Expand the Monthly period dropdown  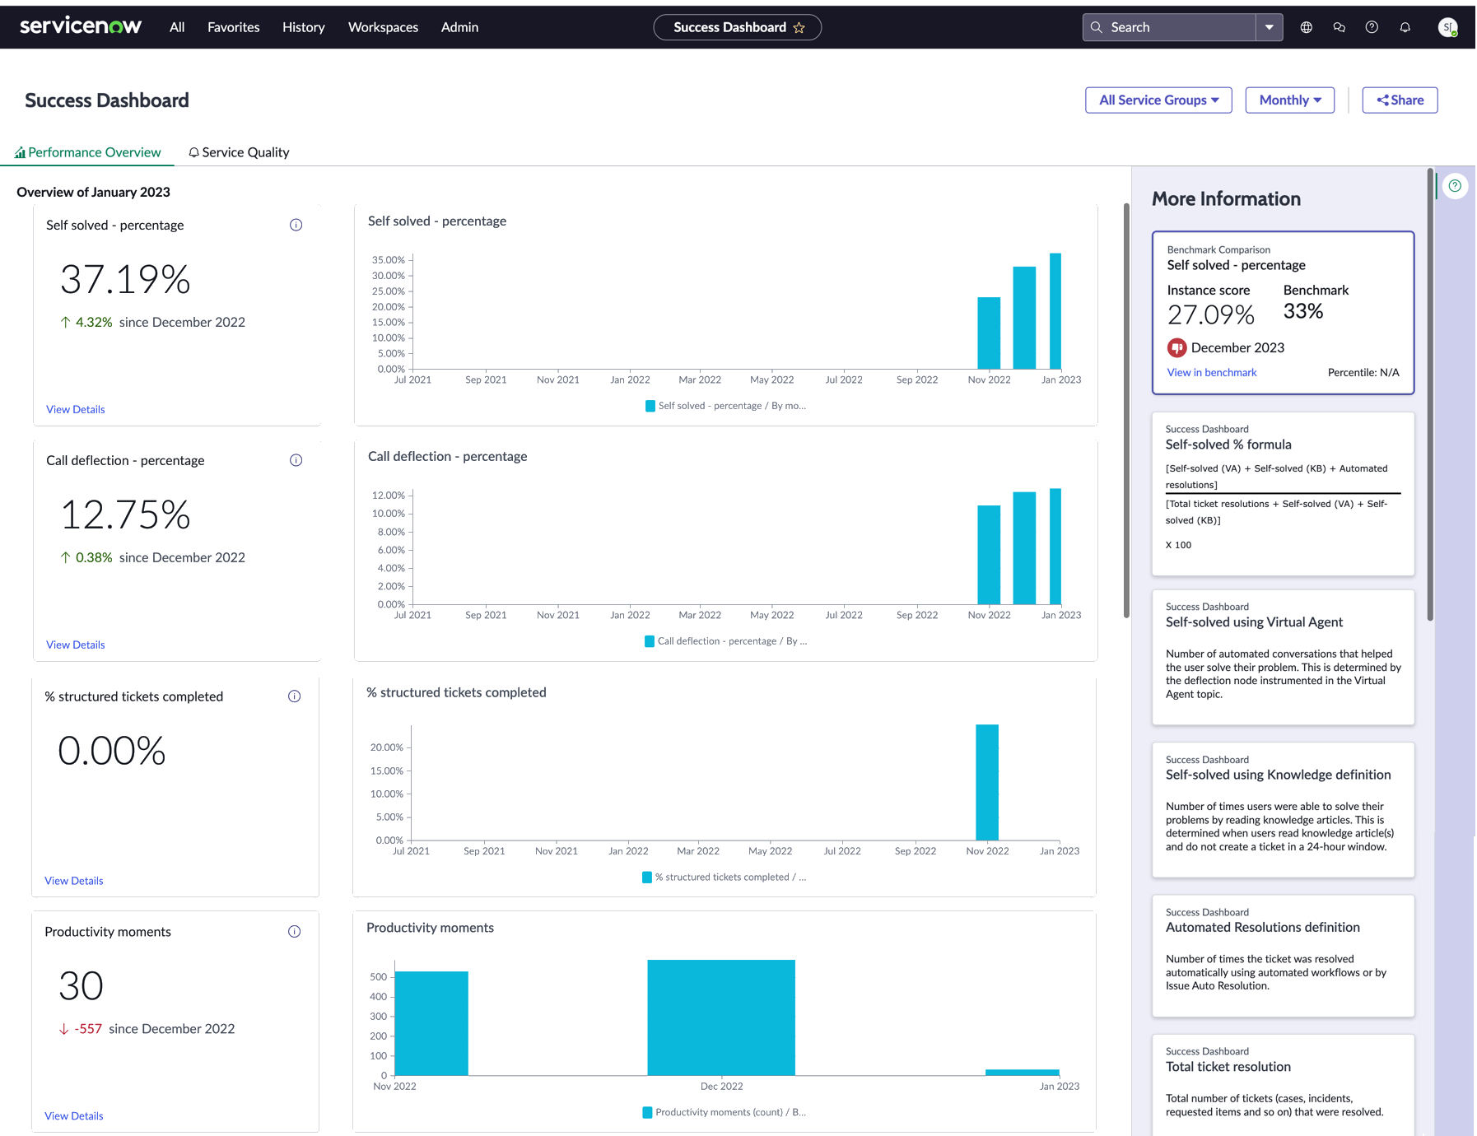pos(1289,100)
